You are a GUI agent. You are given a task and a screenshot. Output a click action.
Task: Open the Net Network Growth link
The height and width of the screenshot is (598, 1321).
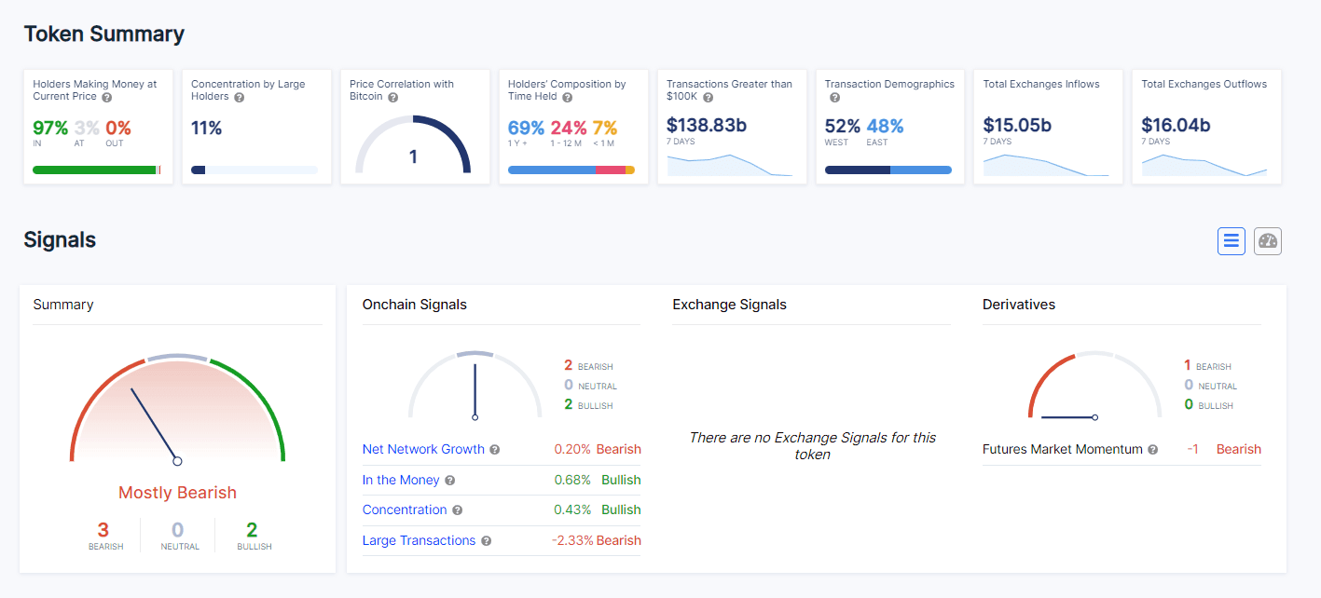[423, 449]
